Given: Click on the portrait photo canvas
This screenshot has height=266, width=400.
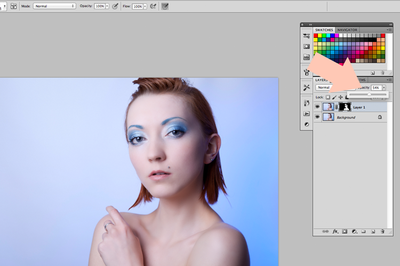Looking at the screenshot, I should (x=139, y=172).
